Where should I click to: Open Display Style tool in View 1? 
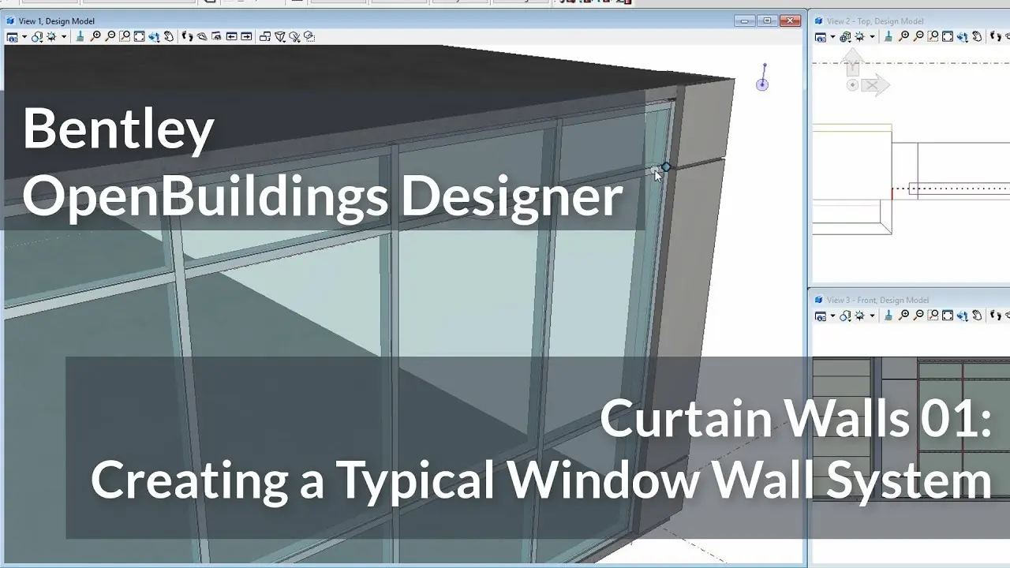point(36,36)
